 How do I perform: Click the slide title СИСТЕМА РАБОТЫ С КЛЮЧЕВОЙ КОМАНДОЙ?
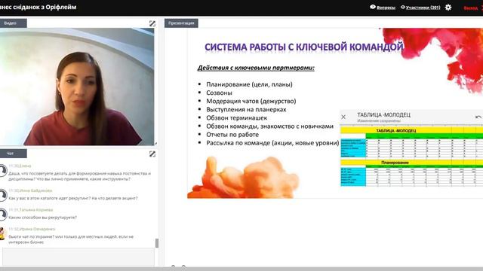(304, 47)
